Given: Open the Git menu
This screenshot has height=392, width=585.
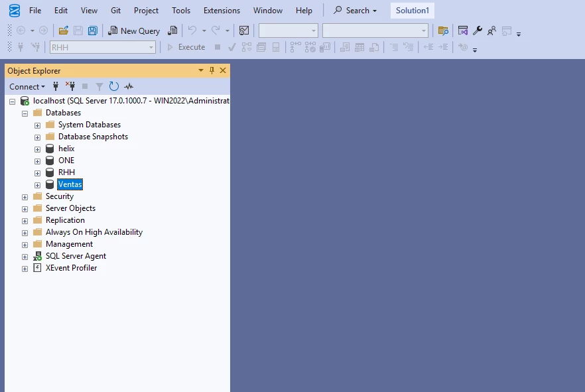Looking at the screenshot, I should click(115, 11).
